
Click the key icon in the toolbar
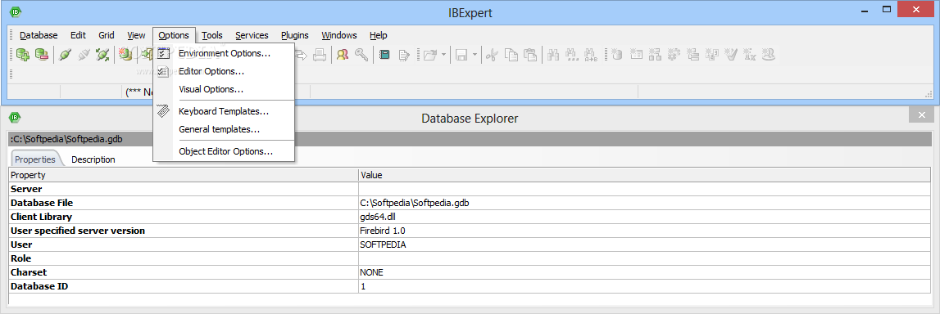tap(361, 55)
